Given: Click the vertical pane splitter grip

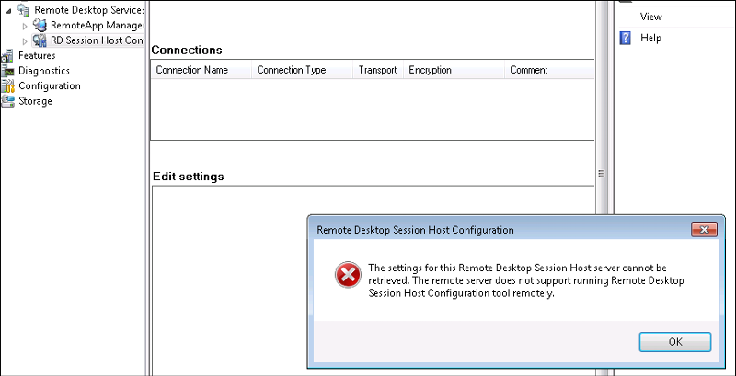Looking at the screenshot, I should (601, 174).
